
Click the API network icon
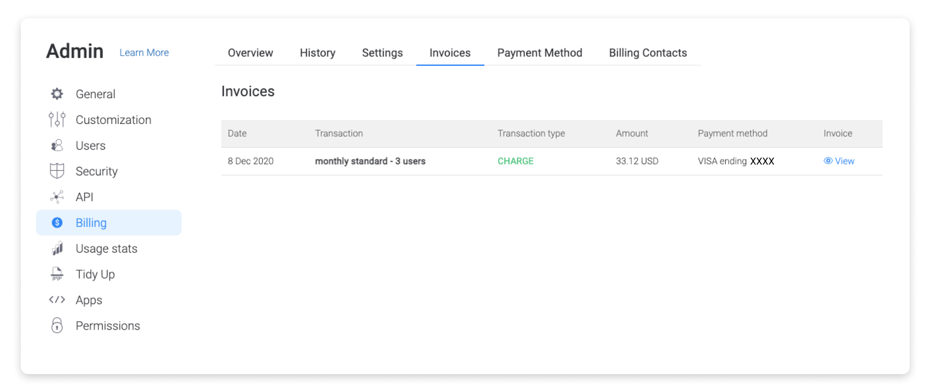57,196
